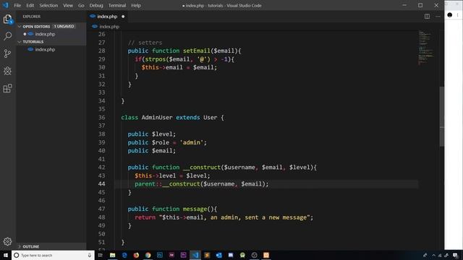Click 'parent' keyword on line 44
Viewport: 463px width, 260px height.
pos(145,184)
